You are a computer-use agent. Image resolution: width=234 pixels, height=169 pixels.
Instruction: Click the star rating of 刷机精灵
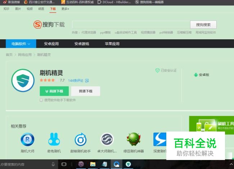49,80
